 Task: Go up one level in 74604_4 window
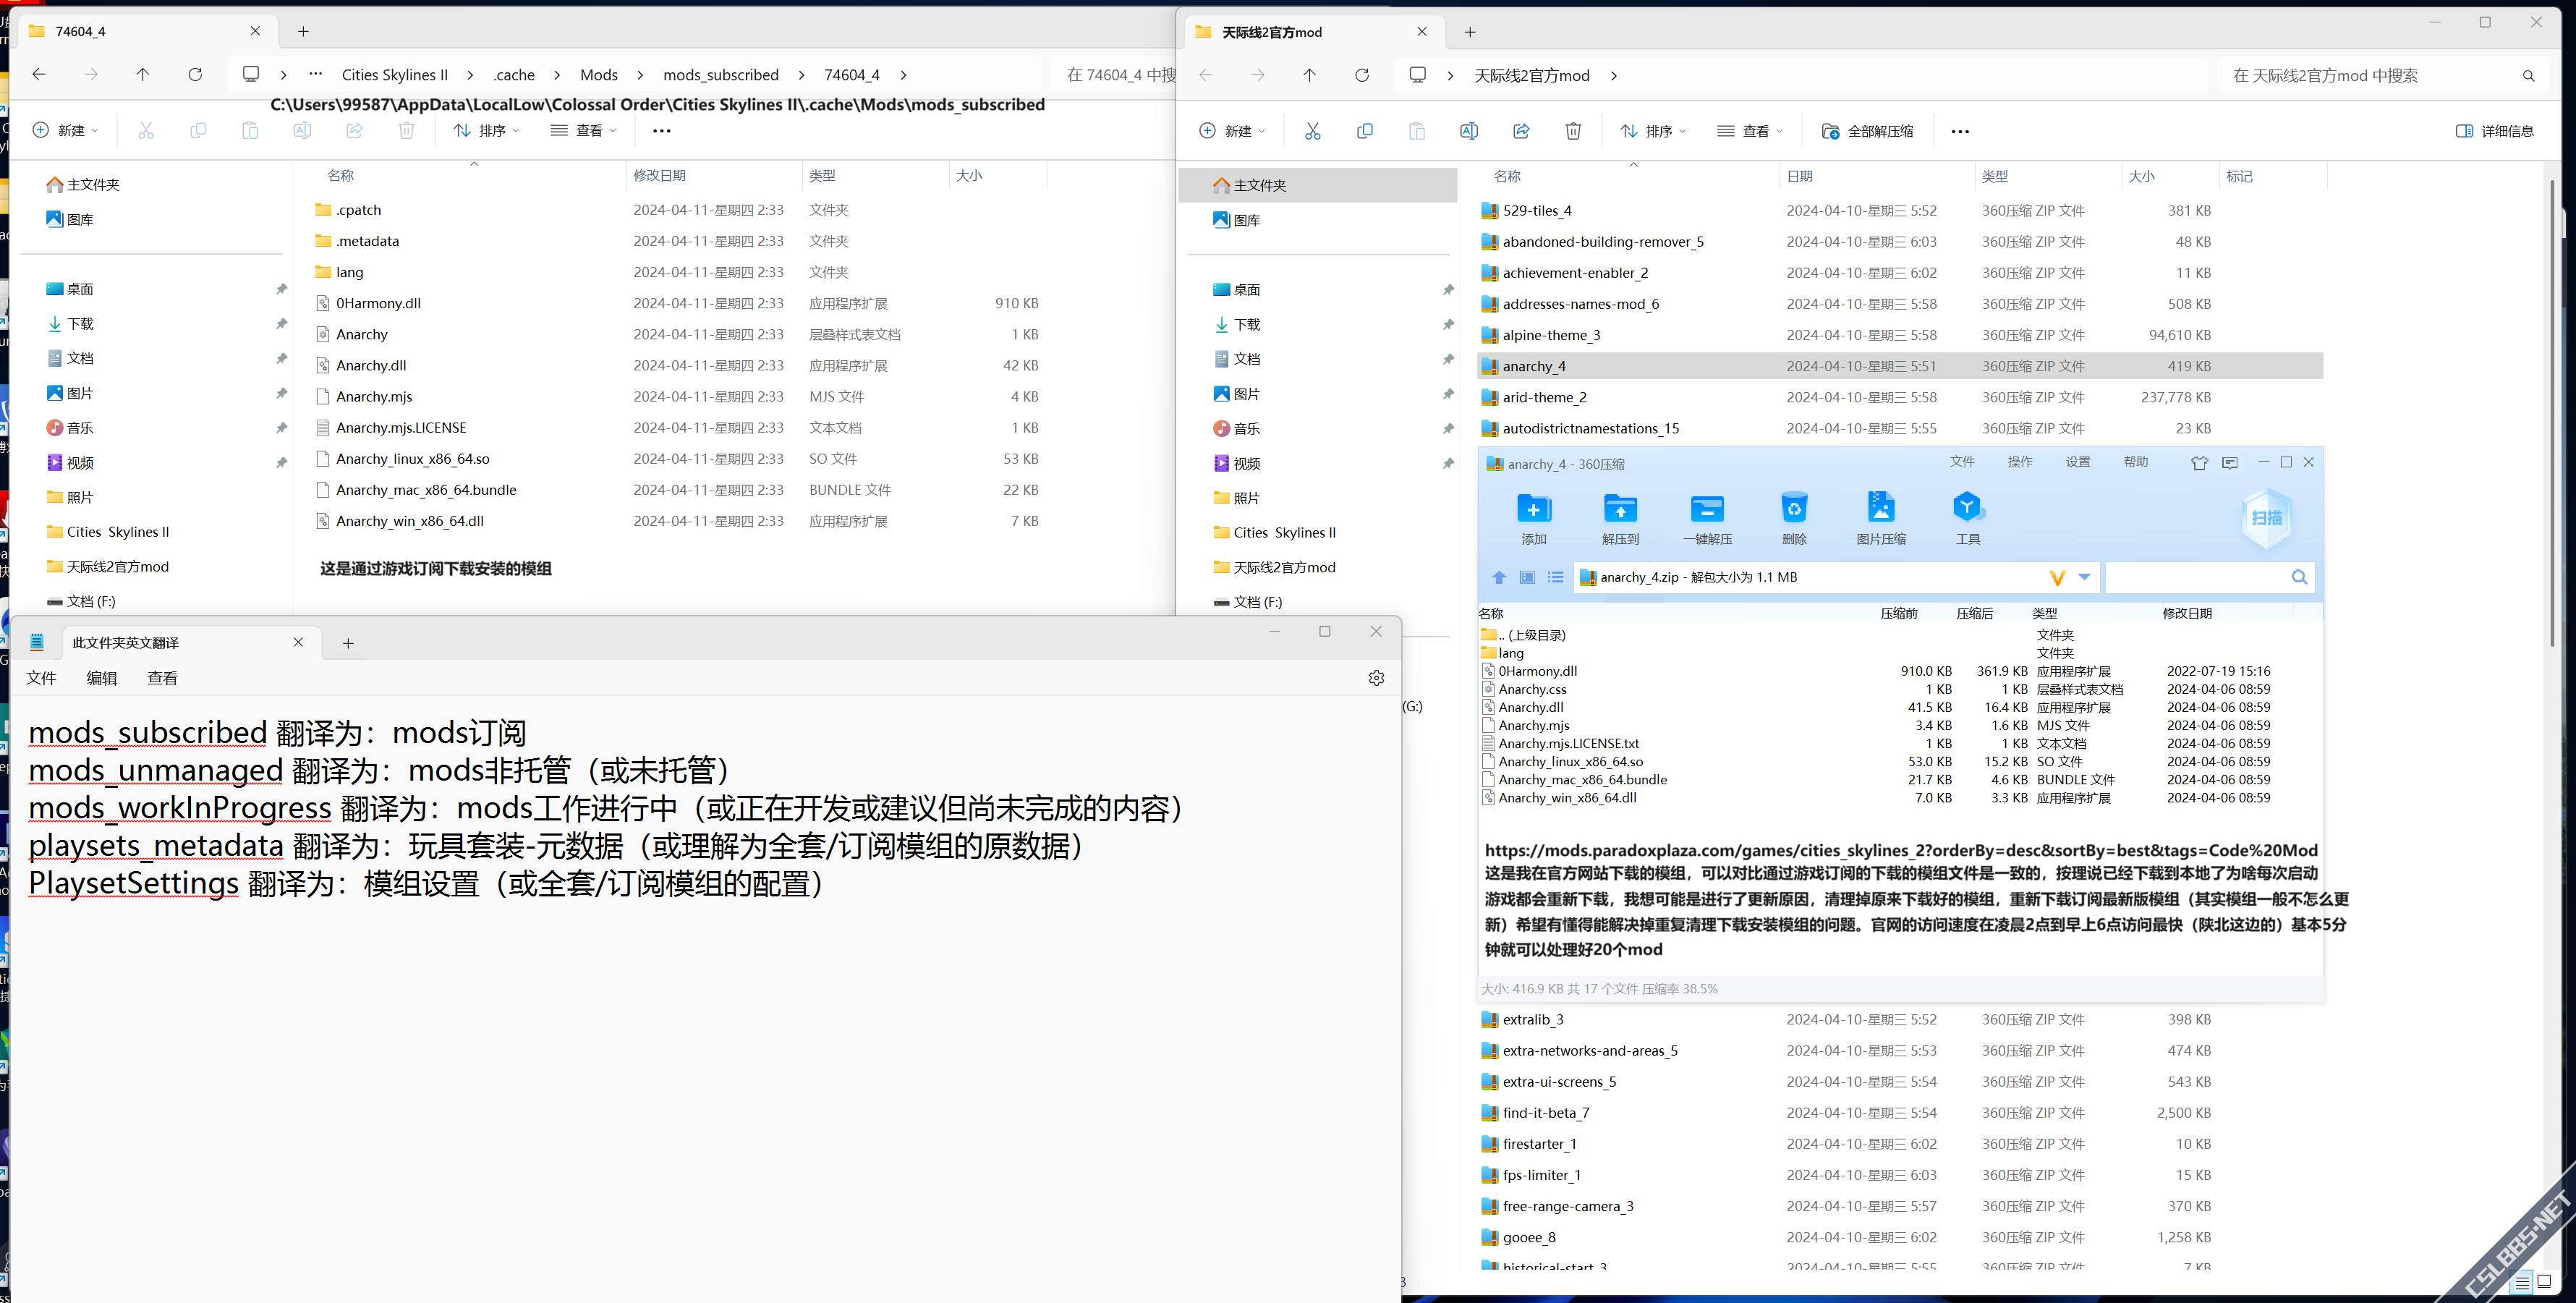point(143,74)
